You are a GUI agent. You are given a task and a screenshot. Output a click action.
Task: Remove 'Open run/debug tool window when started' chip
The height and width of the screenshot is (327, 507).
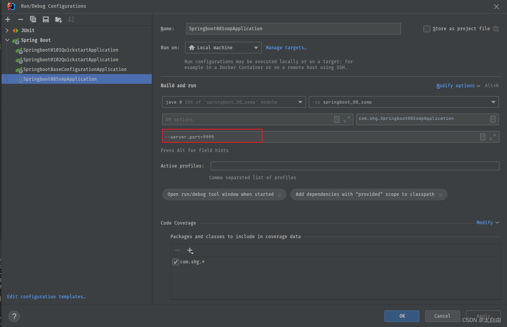[x=280, y=195]
